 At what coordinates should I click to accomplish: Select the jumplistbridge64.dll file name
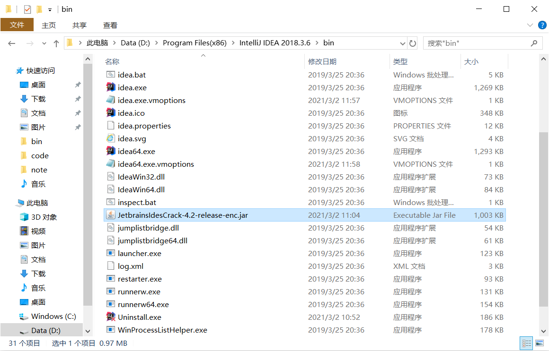tap(152, 240)
